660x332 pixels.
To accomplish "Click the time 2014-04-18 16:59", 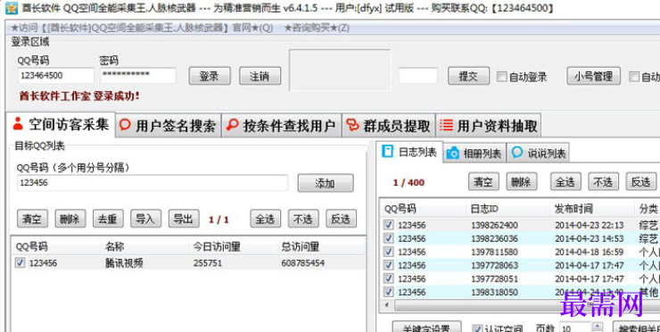I will coord(589,252).
